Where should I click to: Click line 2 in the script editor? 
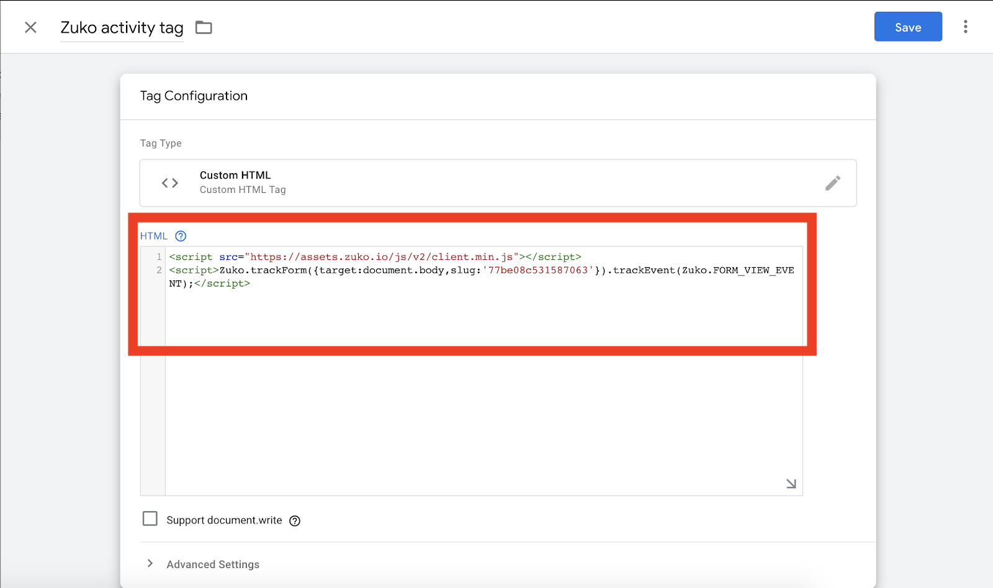434,270
